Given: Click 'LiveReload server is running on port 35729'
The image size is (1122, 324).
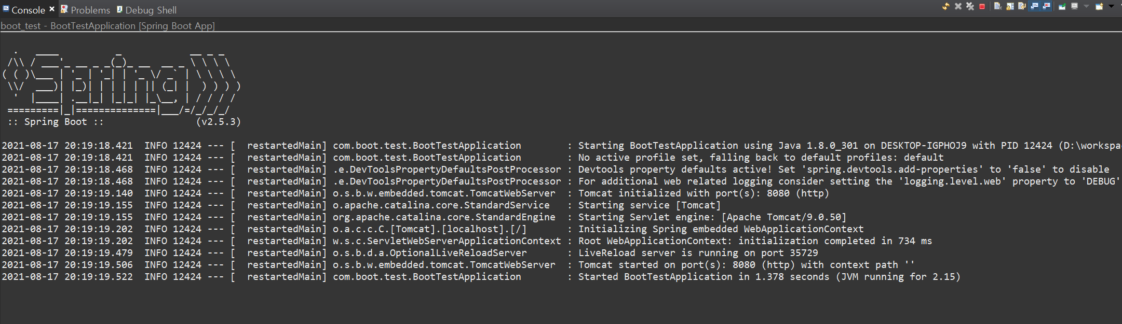Looking at the screenshot, I should pos(698,253).
